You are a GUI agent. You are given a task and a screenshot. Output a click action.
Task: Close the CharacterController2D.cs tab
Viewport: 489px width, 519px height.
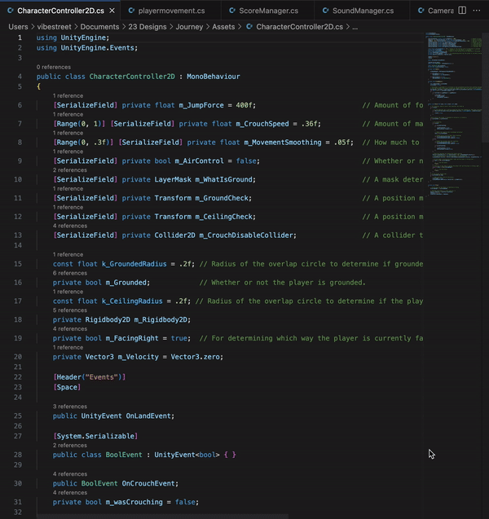click(112, 11)
